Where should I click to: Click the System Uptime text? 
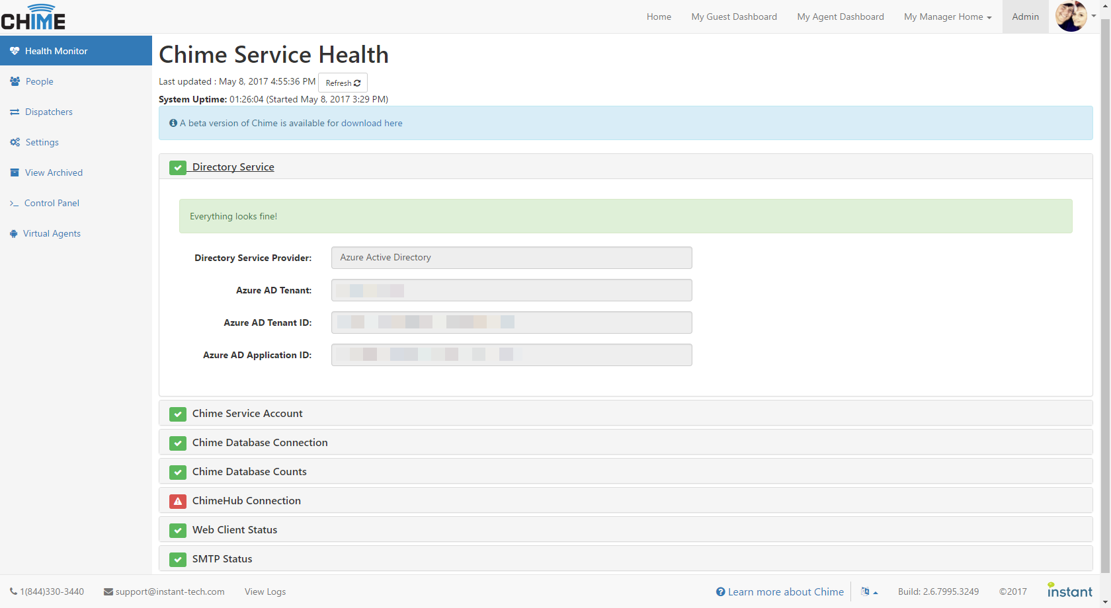(273, 99)
